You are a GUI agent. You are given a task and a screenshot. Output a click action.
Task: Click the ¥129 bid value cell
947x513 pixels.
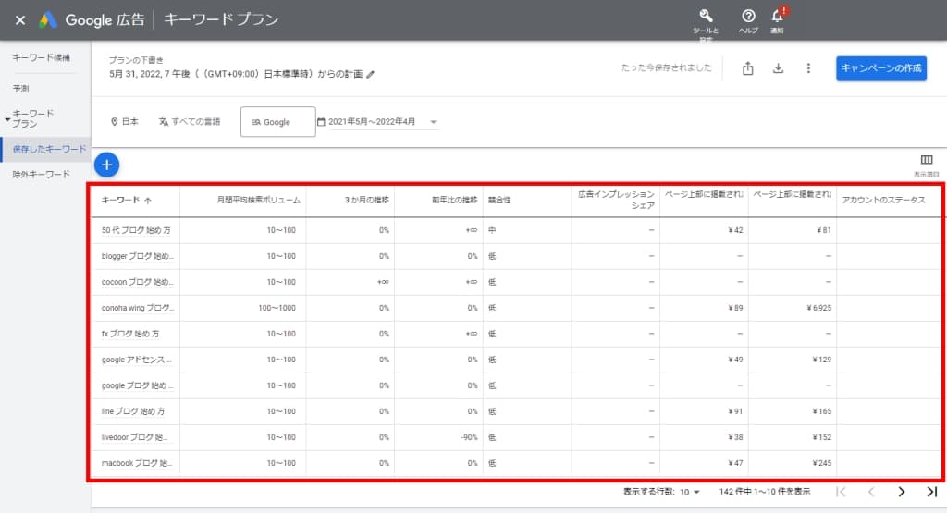click(822, 360)
